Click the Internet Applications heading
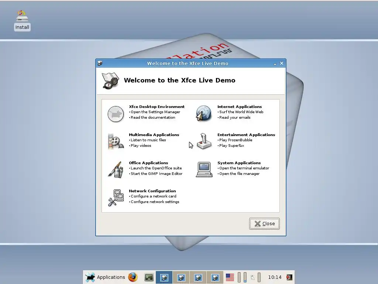Viewport: 378px width, 284px height. (x=239, y=107)
